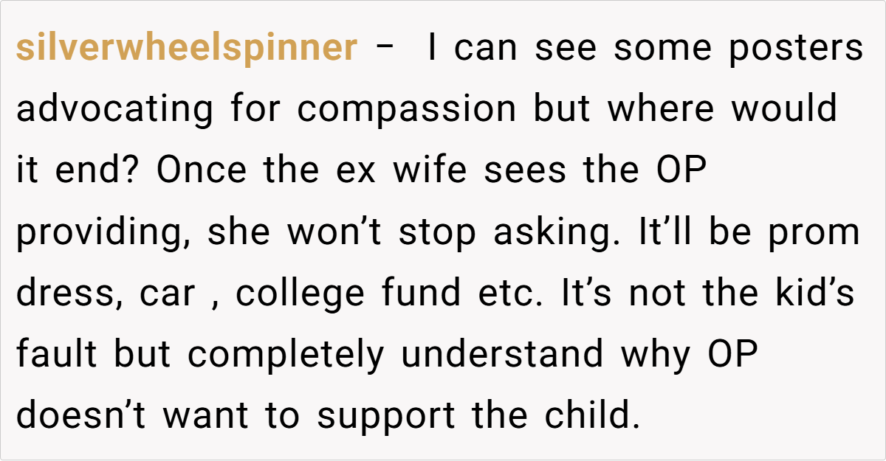This screenshot has height=461, width=886.
Task: Click the word "fault" in the comment
Action: tap(58, 356)
